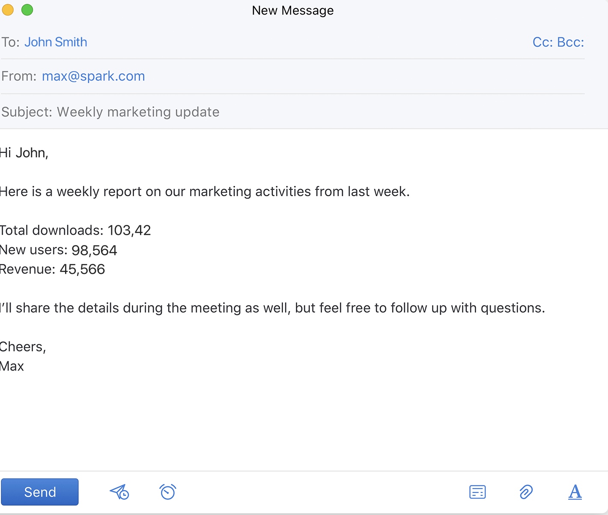The height and width of the screenshot is (515, 608).
Task: Add a Bcc recipient field
Action: coord(571,42)
